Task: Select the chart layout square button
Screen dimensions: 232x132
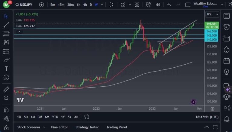Action: pyautogui.click(x=188, y=5)
